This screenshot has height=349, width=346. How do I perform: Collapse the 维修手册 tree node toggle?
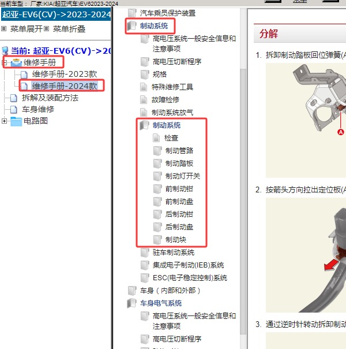(4, 63)
